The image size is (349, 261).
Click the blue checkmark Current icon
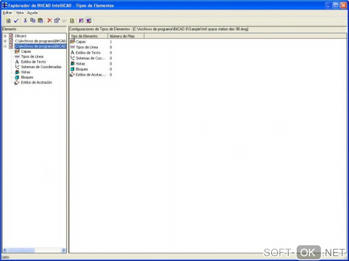16,21
